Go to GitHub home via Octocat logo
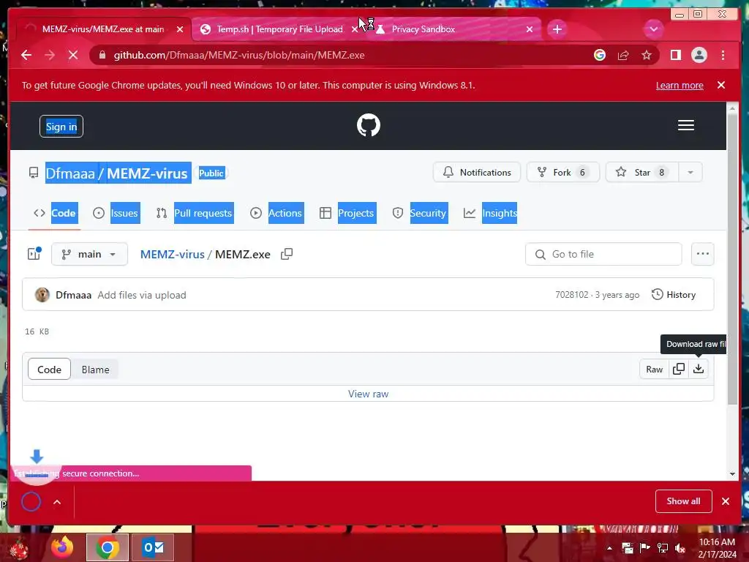The width and height of the screenshot is (749, 562). pos(369,125)
